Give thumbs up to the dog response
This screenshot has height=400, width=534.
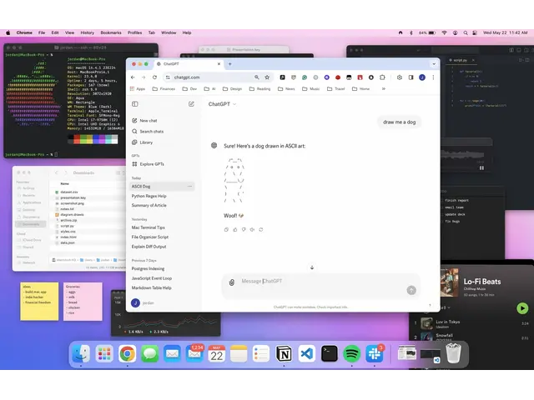tap(235, 228)
